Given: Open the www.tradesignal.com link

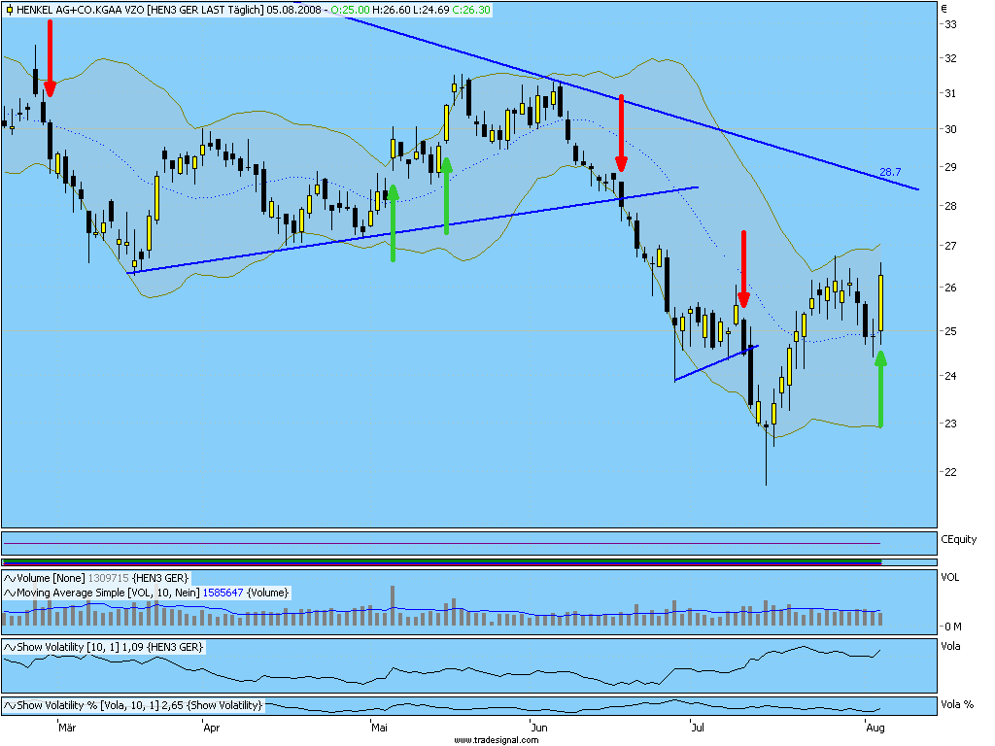Looking at the screenshot, I should point(497,739).
